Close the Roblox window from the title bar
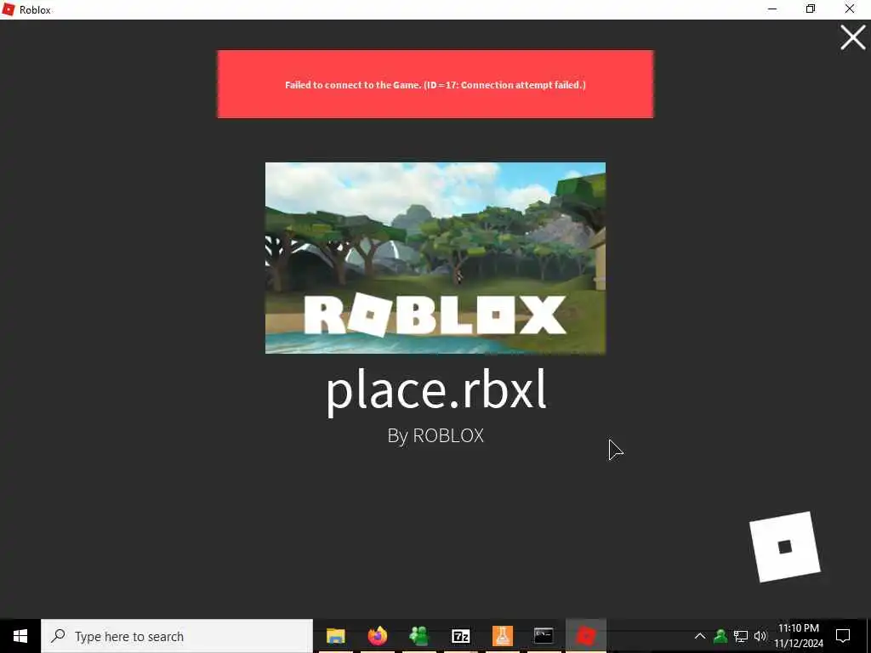The height and width of the screenshot is (653, 871). tap(850, 9)
